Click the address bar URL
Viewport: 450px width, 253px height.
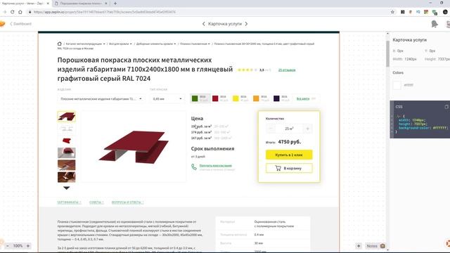[105, 12]
